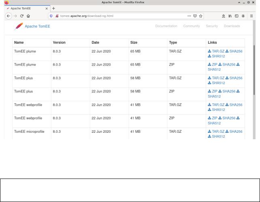The width and height of the screenshot is (260, 202).
Task: Open the Downloads nav item
Action: tap(232, 26)
